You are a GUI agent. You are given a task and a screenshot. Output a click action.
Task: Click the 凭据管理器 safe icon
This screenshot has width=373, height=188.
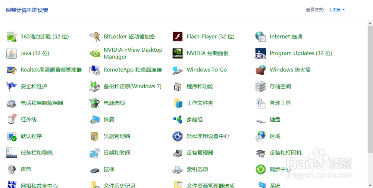(94, 137)
